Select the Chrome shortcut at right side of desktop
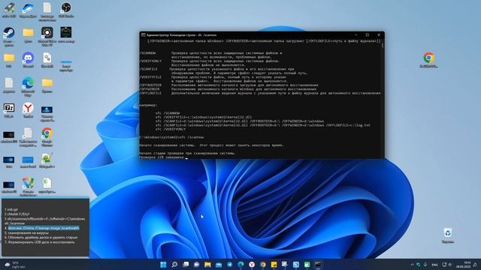Viewport: 481px width, 270px height. point(428,60)
